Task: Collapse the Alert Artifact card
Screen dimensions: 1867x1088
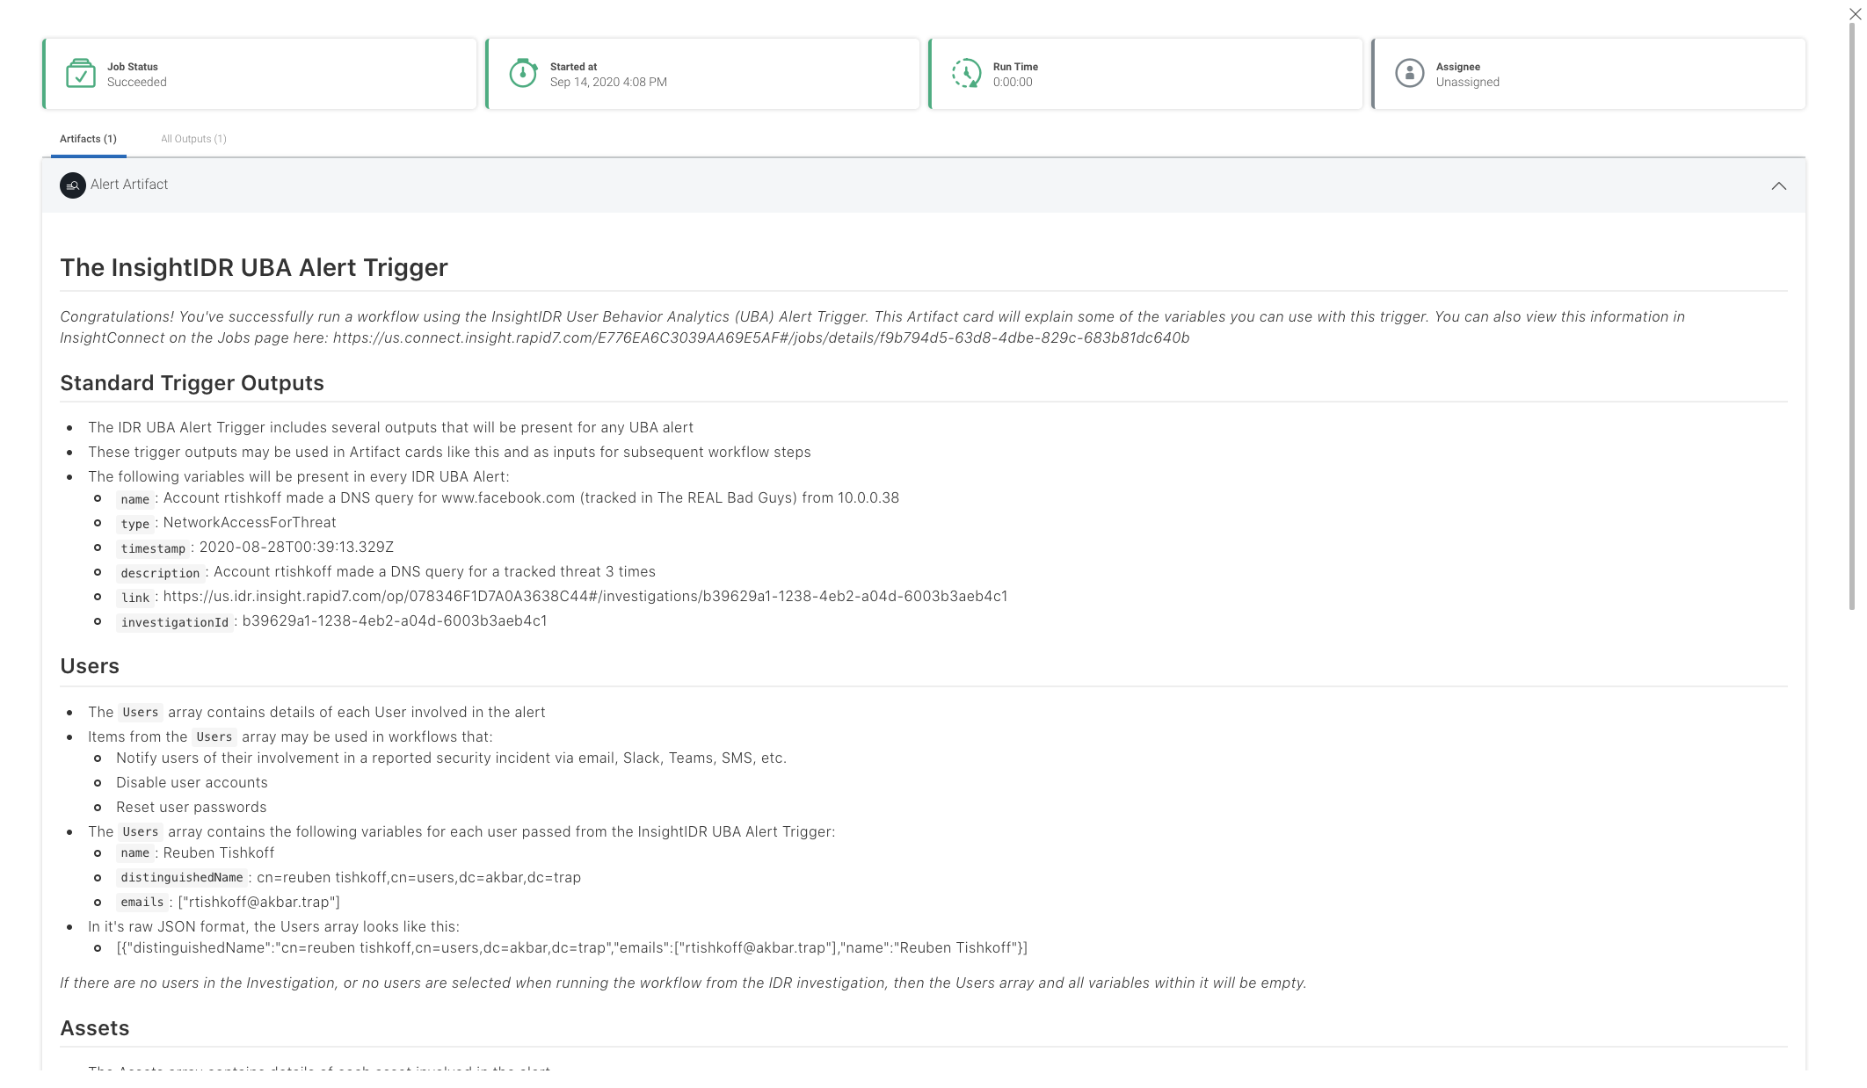Action: click(x=1778, y=185)
